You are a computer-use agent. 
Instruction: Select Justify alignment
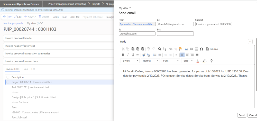pos(197,55)
